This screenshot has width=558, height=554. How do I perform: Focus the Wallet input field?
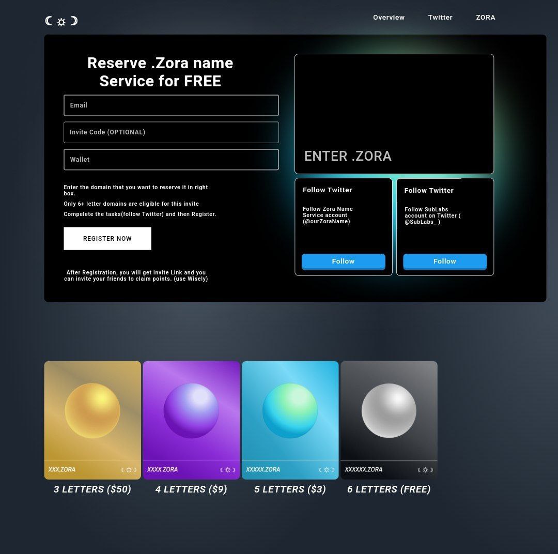point(171,160)
